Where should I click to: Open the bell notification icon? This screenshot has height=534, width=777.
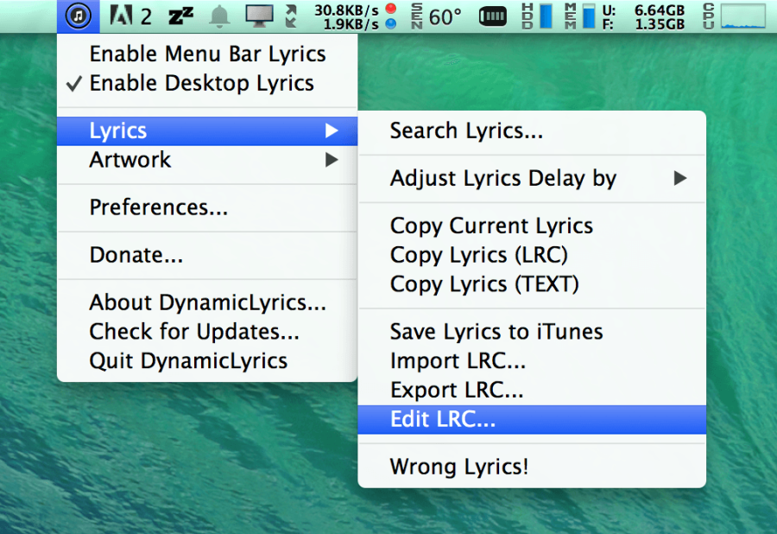point(218,15)
